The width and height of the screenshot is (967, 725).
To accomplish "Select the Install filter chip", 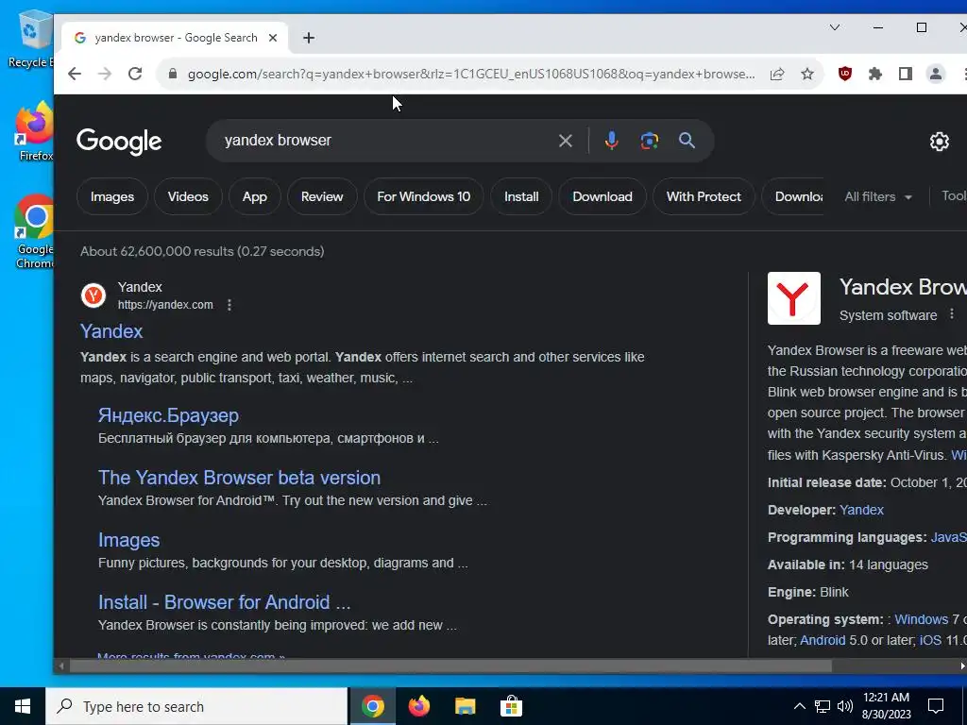I will pos(521,196).
